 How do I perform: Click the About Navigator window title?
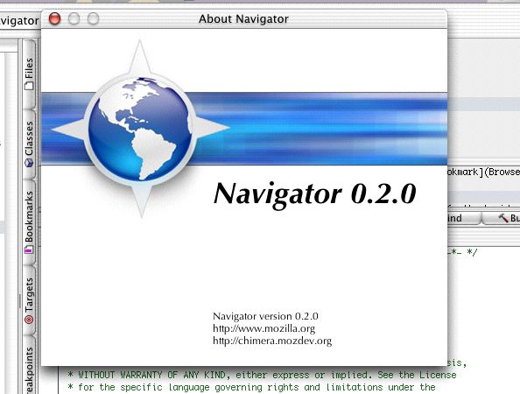pos(243,19)
